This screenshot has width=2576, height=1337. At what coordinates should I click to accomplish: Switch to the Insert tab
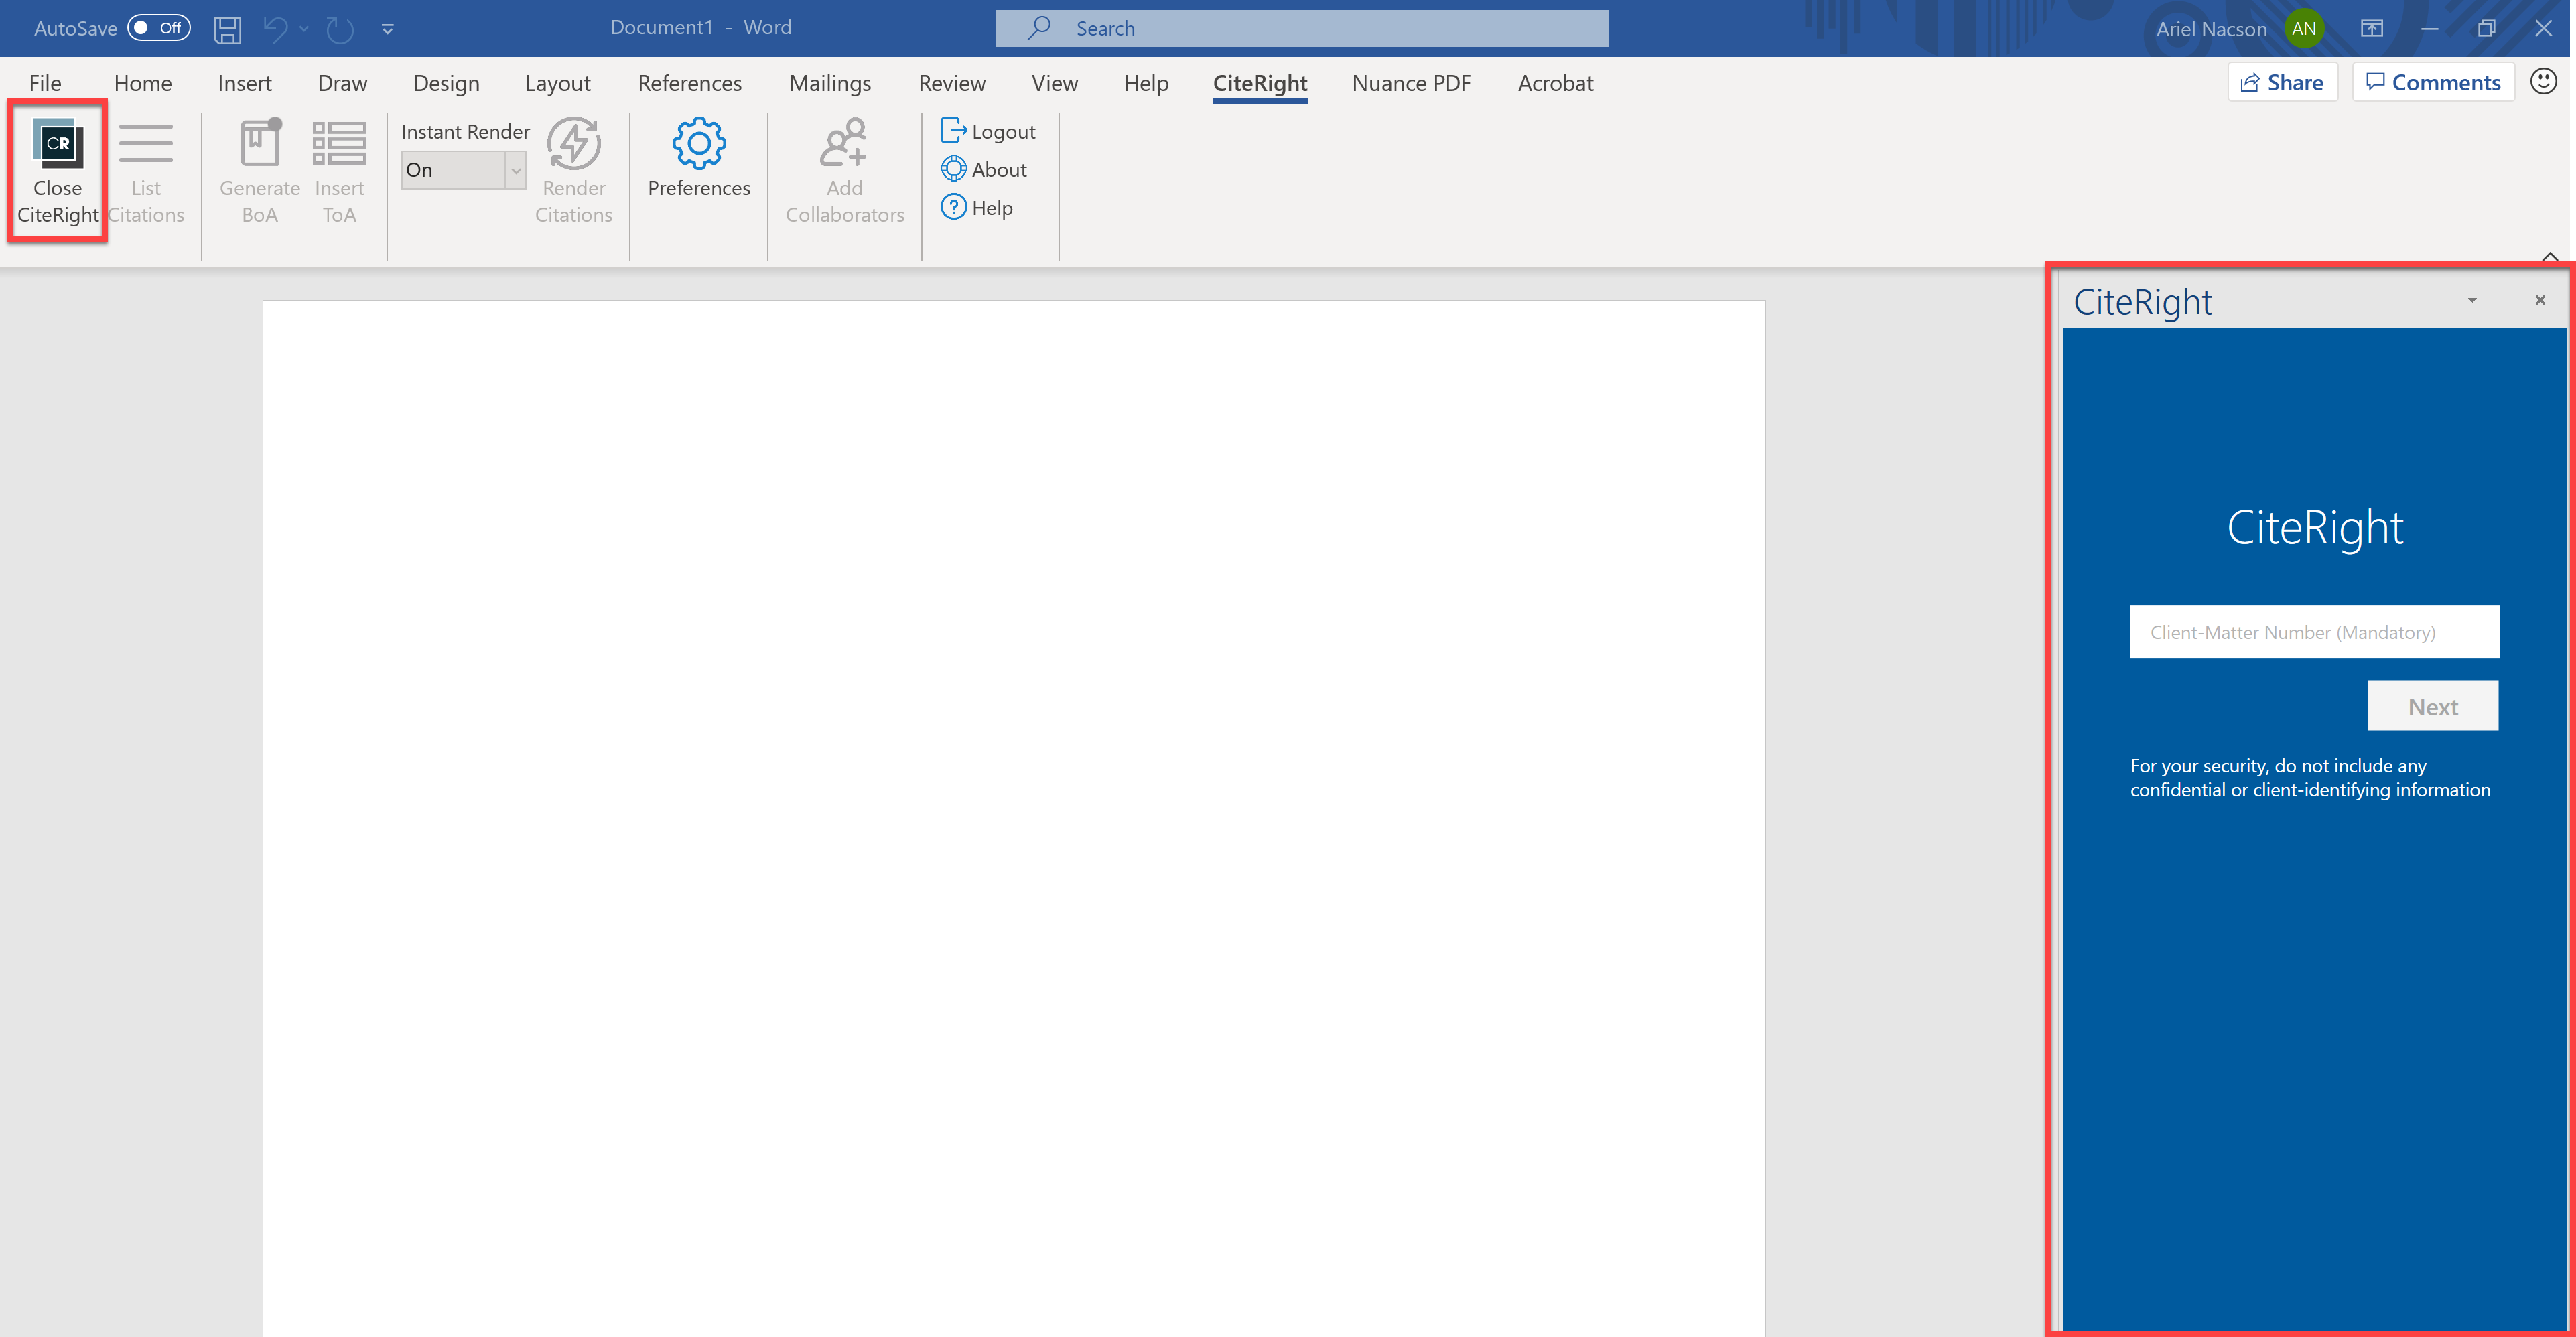point(245,83)
